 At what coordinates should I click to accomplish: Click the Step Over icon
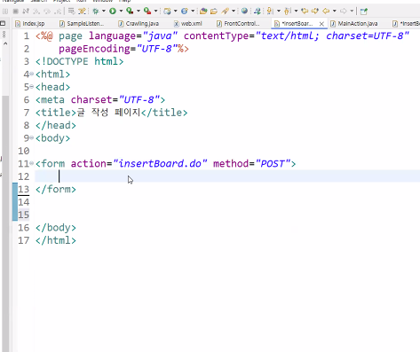[x=47, y=12]
